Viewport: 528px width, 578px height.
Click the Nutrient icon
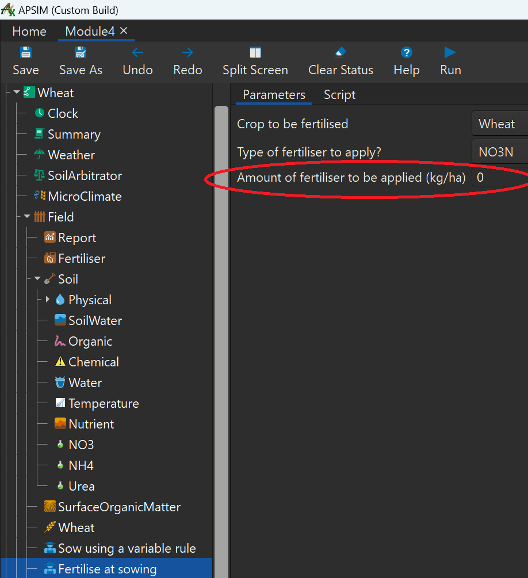tap(60, 423)
